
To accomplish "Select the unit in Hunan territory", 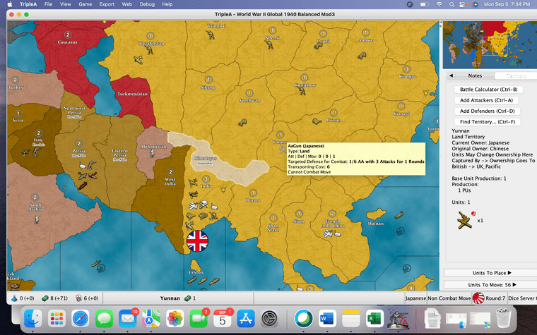I will click(x=317, y=121).
